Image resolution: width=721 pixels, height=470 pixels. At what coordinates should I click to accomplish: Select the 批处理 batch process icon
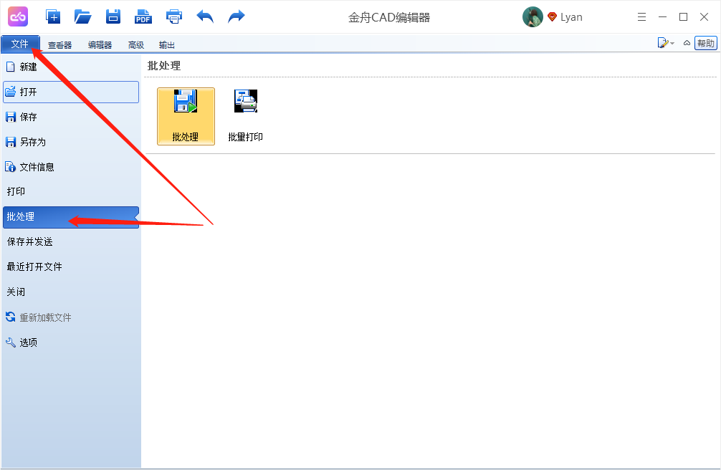[x=186, y=116]
